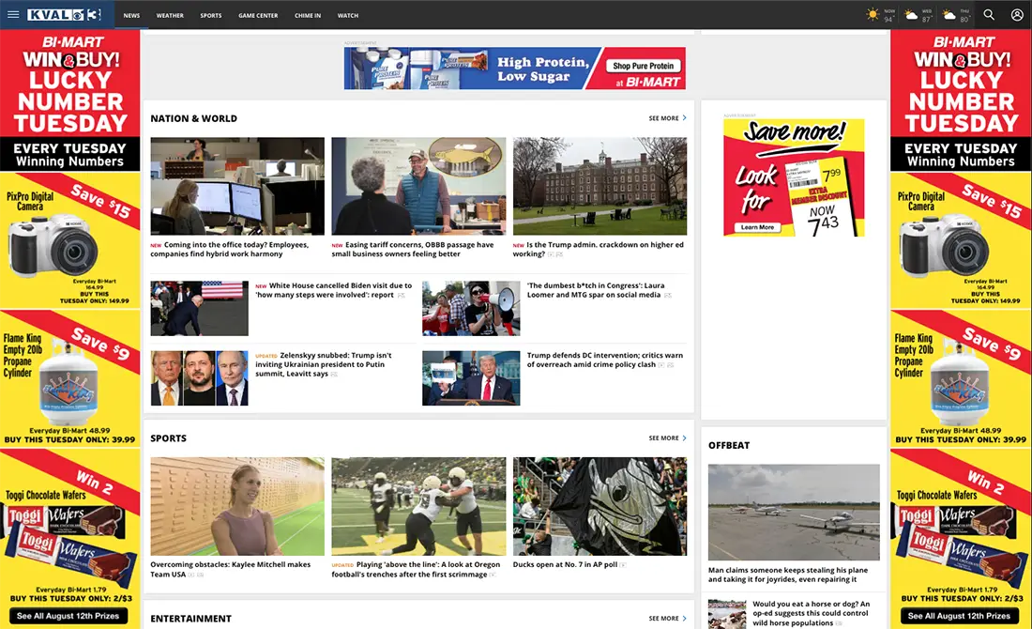The width and height of the screenshot is (1032, 629).
Task: Open the Watch menu item
Action: click(347, 15)
